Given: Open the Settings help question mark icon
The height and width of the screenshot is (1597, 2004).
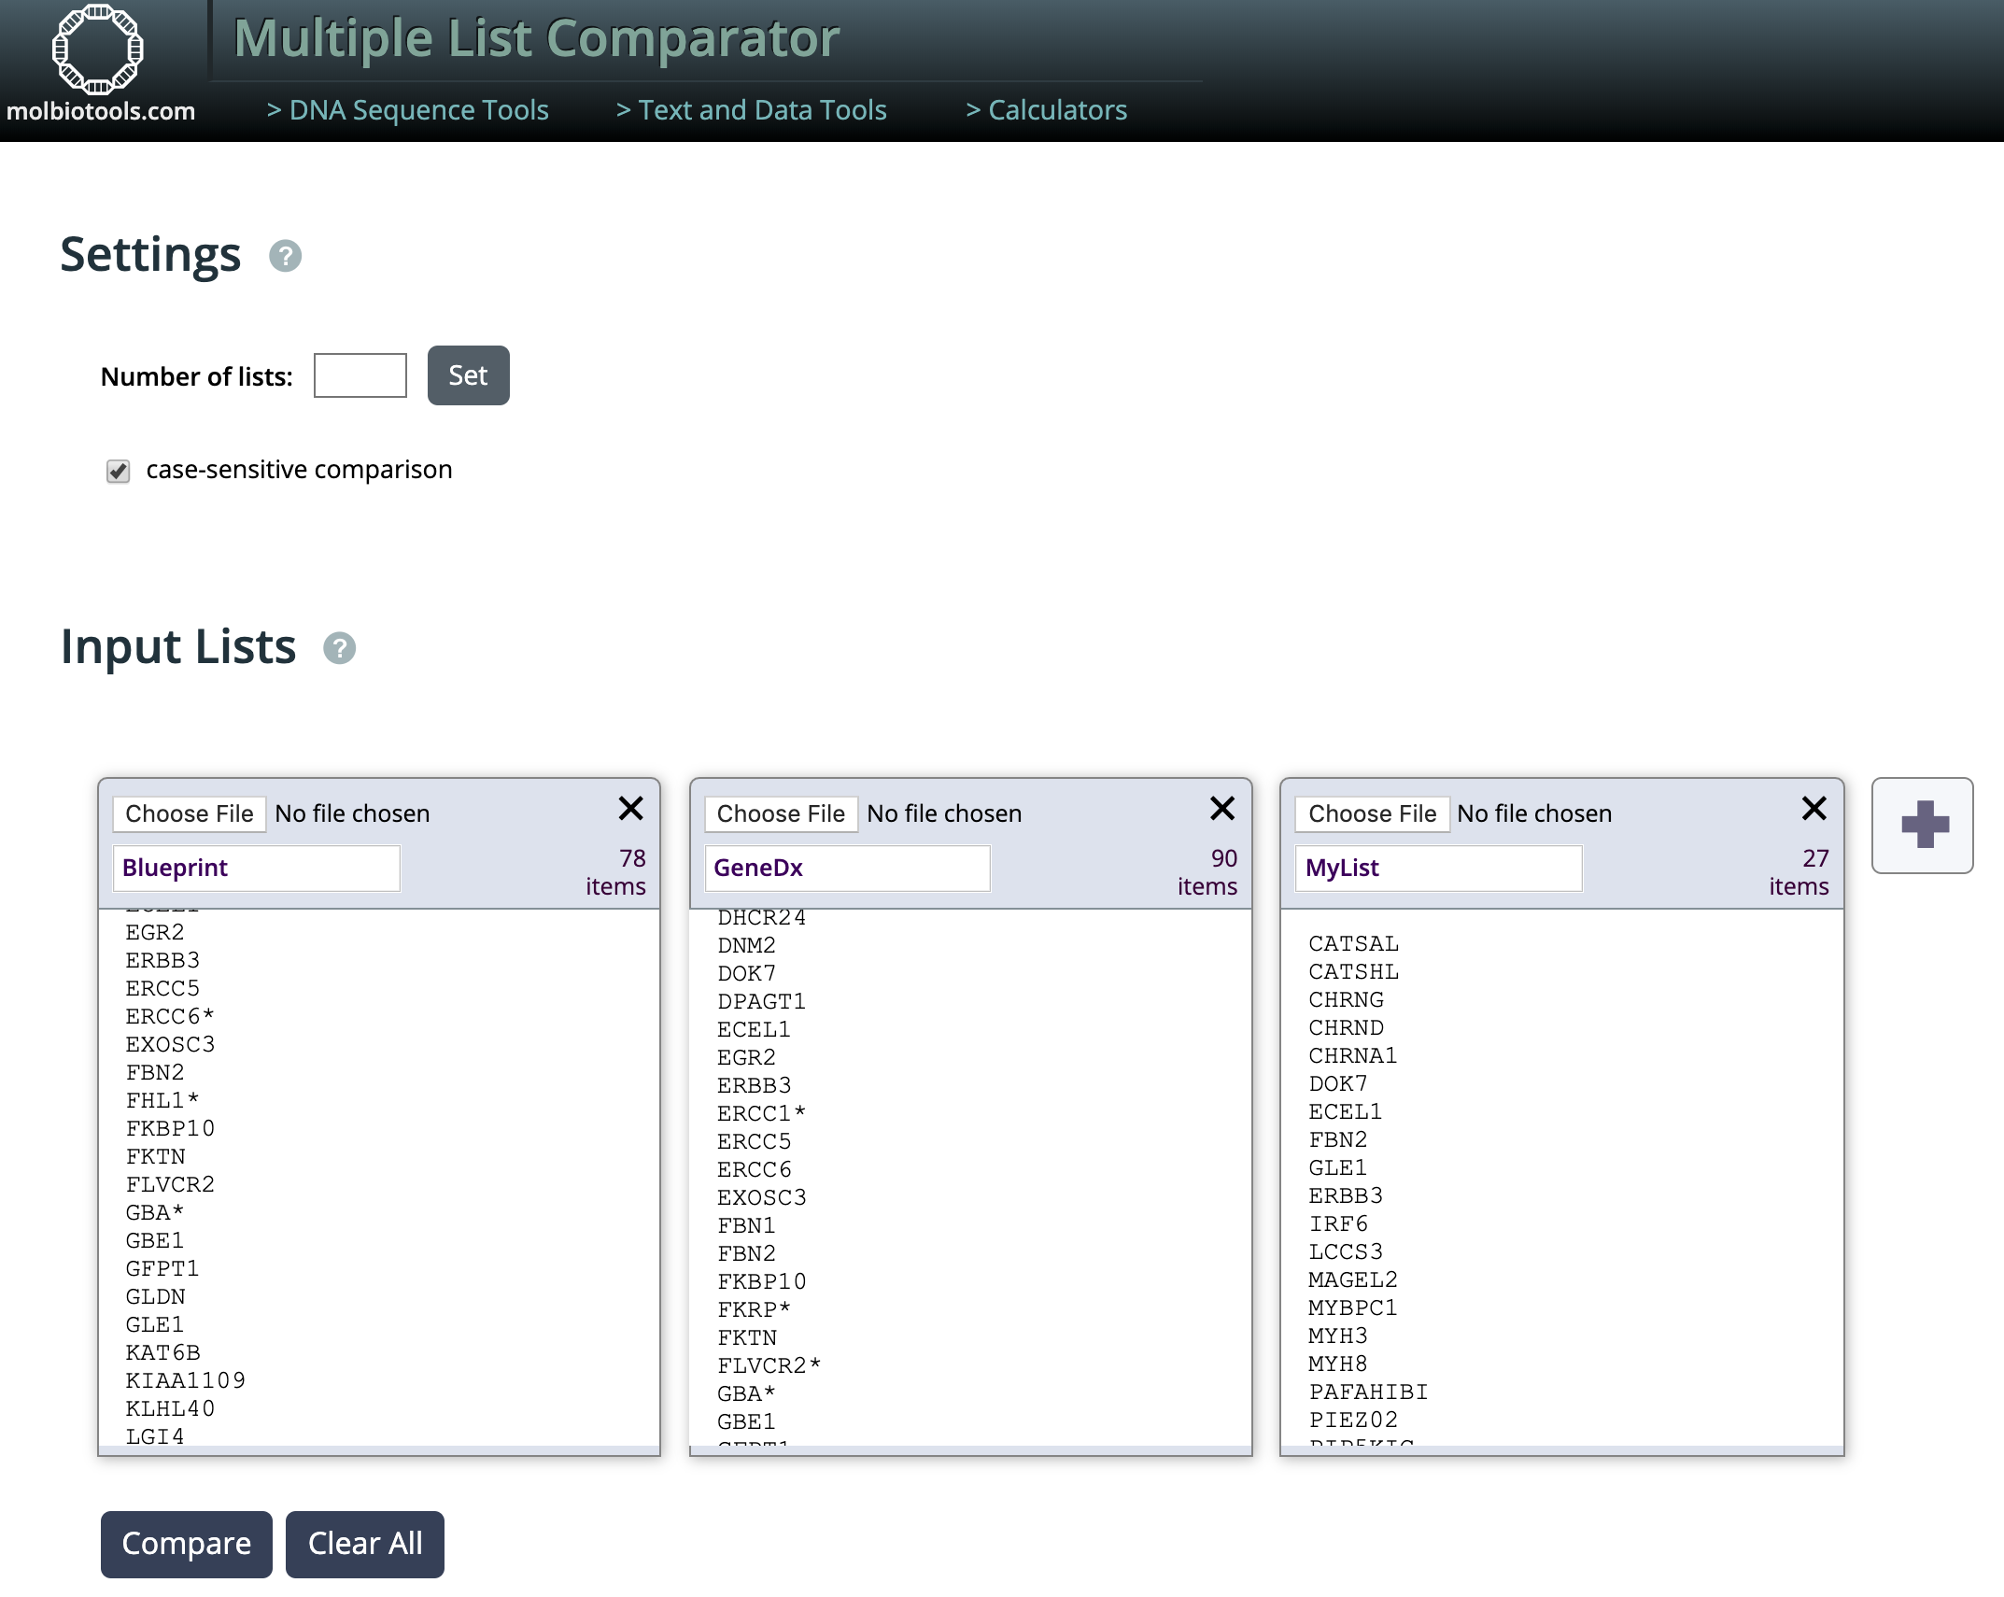Looking at the screenshot, I should click(285, 256).
